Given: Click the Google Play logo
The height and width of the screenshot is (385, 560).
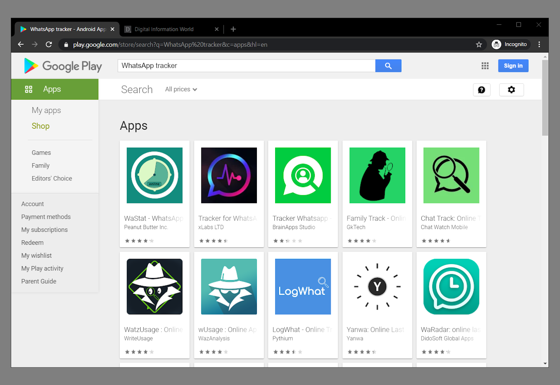Looking at the screenshot, I should [63, 66].
